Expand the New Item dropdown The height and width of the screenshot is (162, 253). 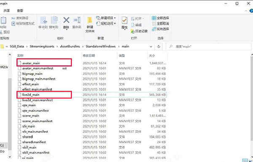[x=115, y=18]
